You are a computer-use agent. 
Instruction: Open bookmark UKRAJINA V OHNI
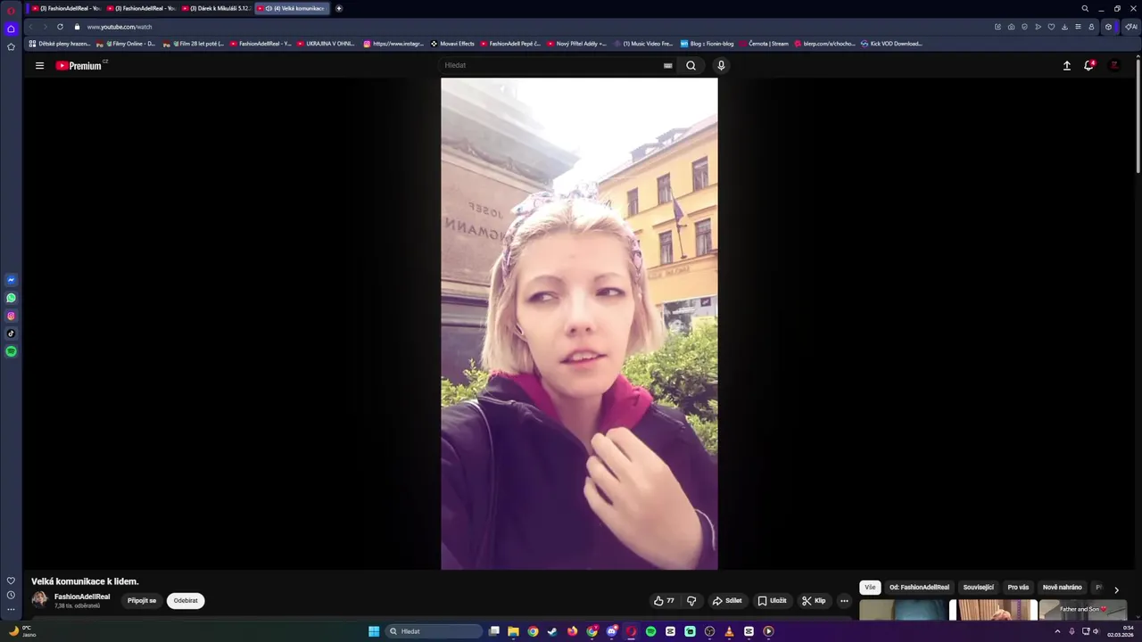[326, 44]
